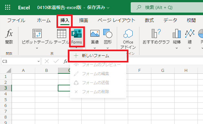Select column B header
This screenshot has width=203, height=124.
(x=46, y=71)
